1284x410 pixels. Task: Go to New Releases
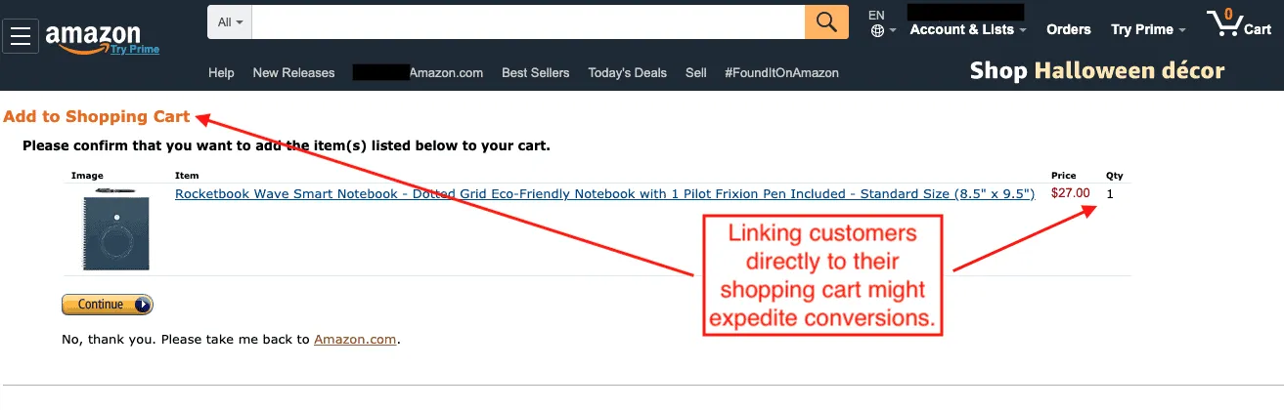293,72
